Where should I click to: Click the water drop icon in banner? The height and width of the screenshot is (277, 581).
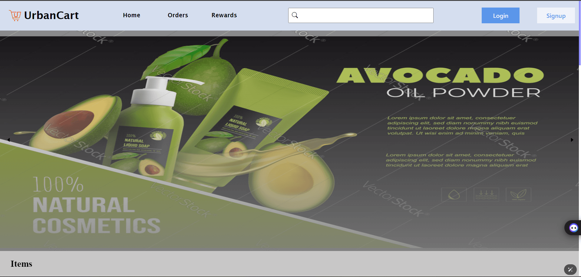(454, 194)
